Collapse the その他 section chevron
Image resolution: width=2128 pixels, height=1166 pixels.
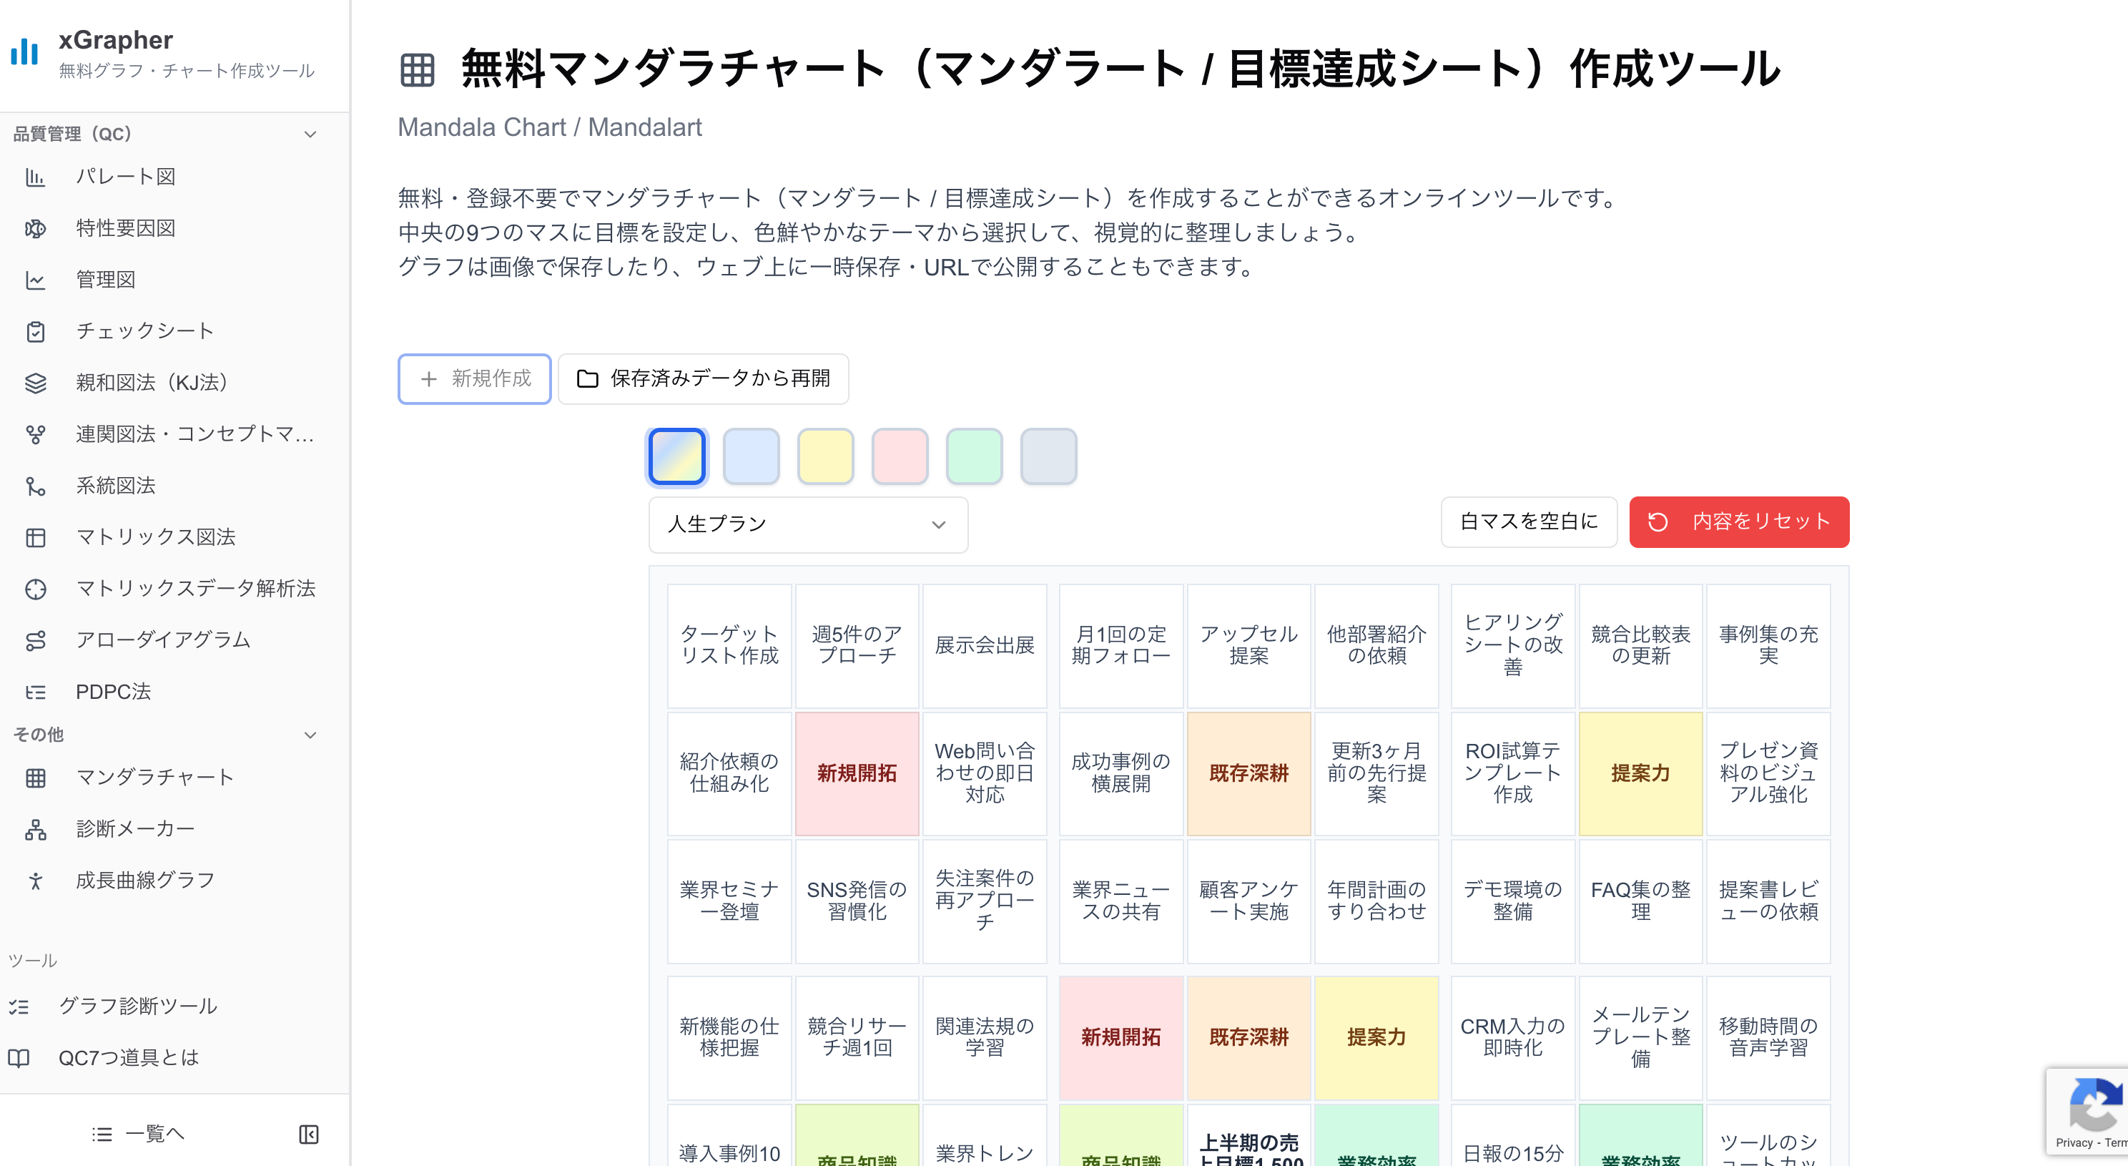pos(310,735)
